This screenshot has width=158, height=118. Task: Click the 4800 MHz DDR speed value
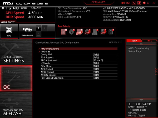click(x=36, y=17)
